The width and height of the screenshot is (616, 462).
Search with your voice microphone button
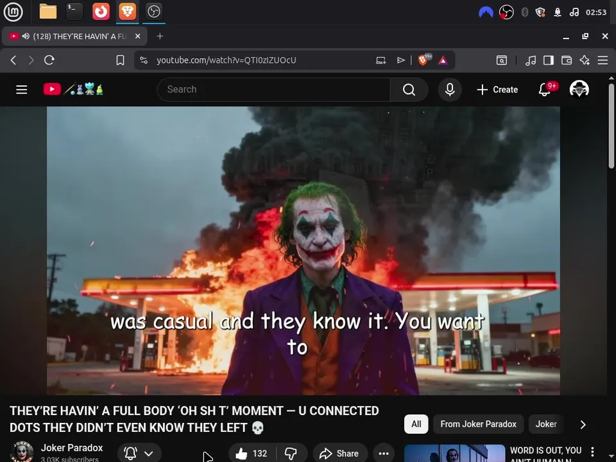[x=450, y=90]
